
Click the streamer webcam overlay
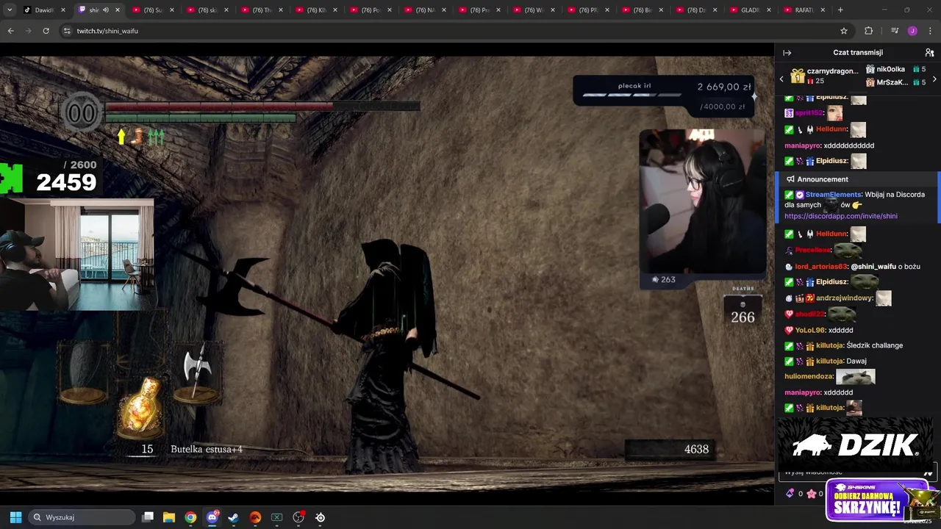(702, 202)
